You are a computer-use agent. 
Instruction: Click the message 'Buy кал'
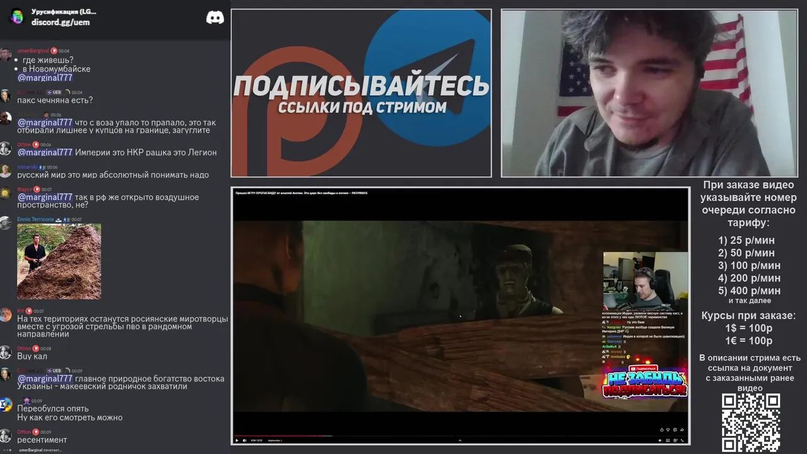[x=32, y=356]
